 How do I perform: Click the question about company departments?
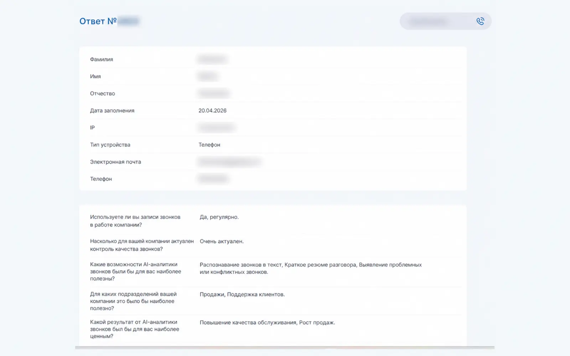[133, 301]
